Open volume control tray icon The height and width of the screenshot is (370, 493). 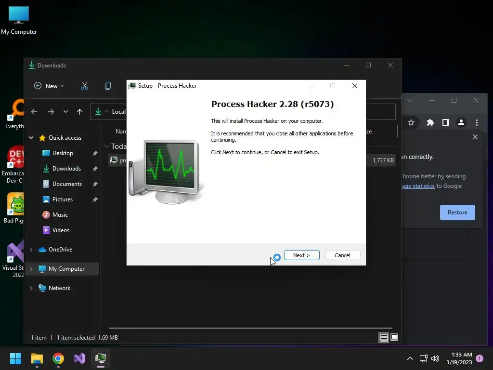pos(435,358)
